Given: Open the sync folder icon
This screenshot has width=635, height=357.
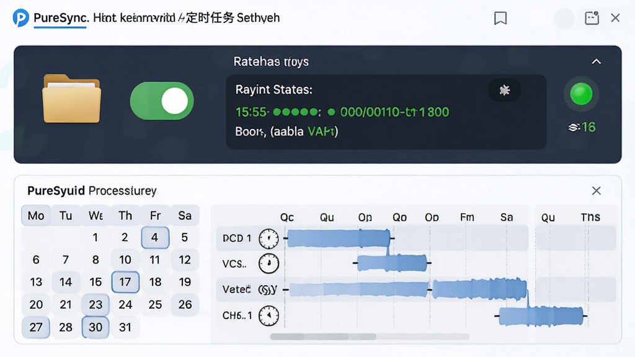Looking at the screenshot, I should (x=72, y=99).
